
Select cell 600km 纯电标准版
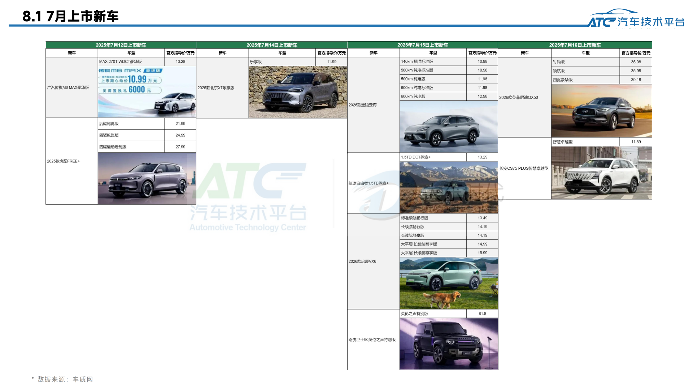(x=433, y=88)
